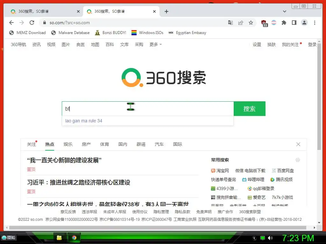Open the puzzle-piece extensions menu
Screen dimensions: 326x244
[284, 23]
